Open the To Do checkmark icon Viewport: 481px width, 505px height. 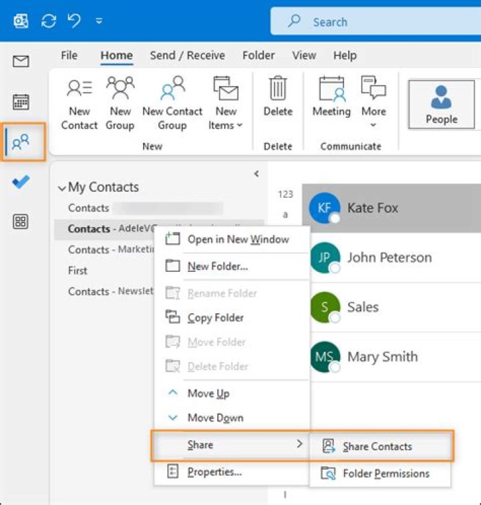point(21,182)
